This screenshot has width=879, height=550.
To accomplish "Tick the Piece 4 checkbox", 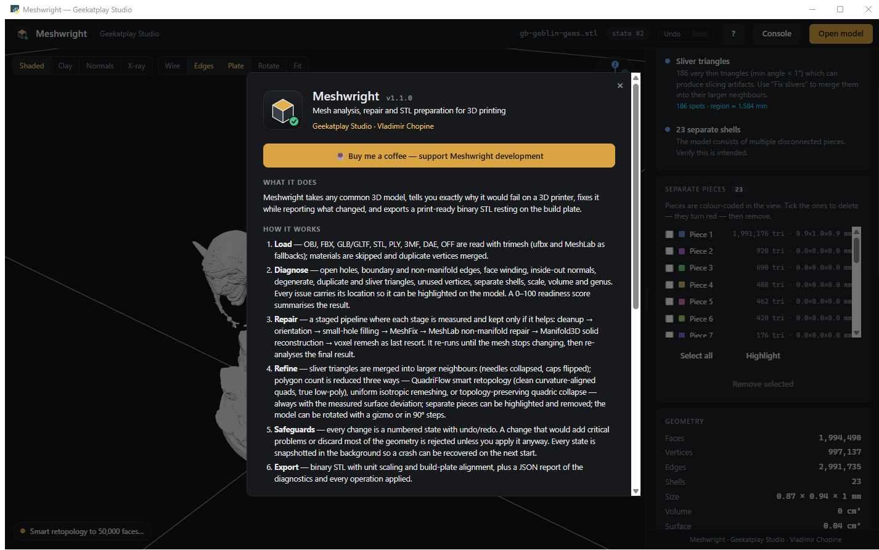I will pyautogui.click(x=669, y=285).
